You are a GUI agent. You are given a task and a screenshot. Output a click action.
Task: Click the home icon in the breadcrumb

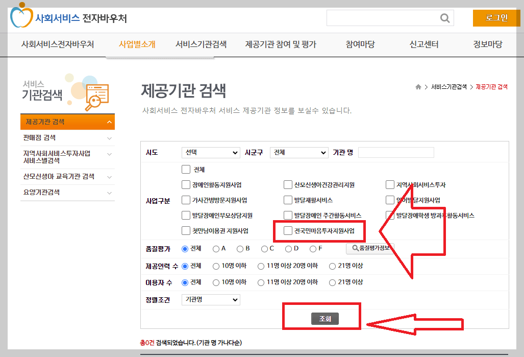coord(418,87)
